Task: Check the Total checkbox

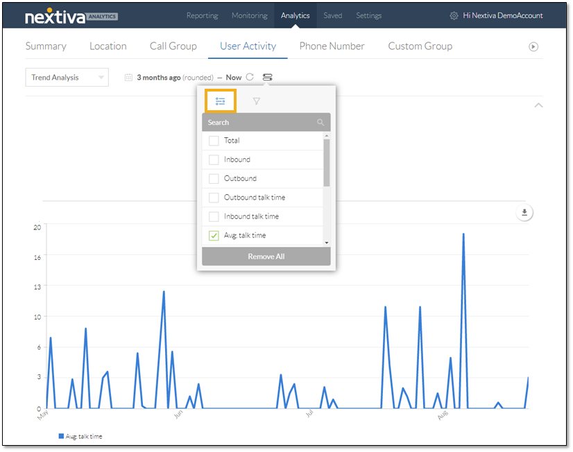Action: point(214,141)
